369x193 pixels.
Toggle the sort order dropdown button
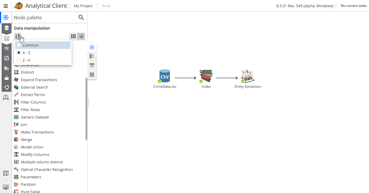point(18,36)
